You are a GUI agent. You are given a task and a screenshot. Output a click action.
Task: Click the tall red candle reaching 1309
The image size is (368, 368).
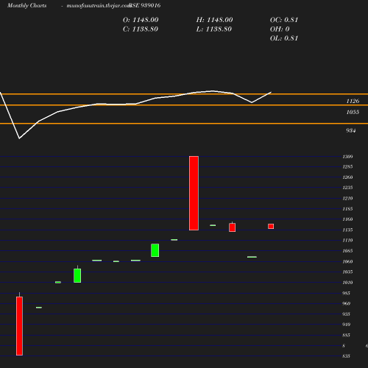tap(194, 193)
